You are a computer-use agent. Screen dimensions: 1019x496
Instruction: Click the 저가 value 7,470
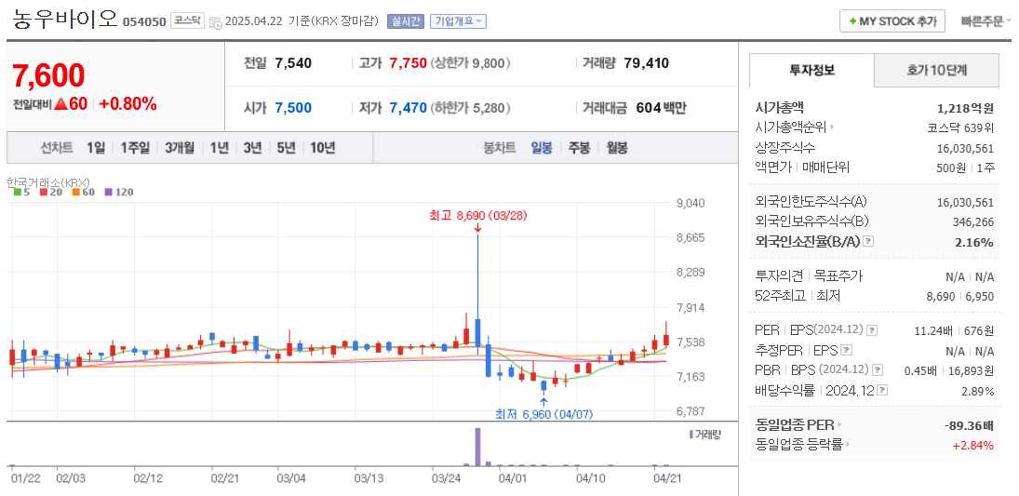pos(409,109)
